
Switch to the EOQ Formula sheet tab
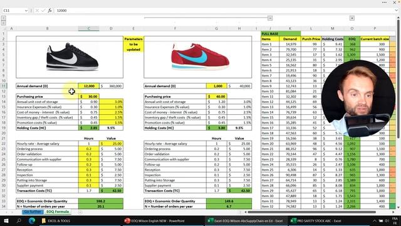(58, 212)
